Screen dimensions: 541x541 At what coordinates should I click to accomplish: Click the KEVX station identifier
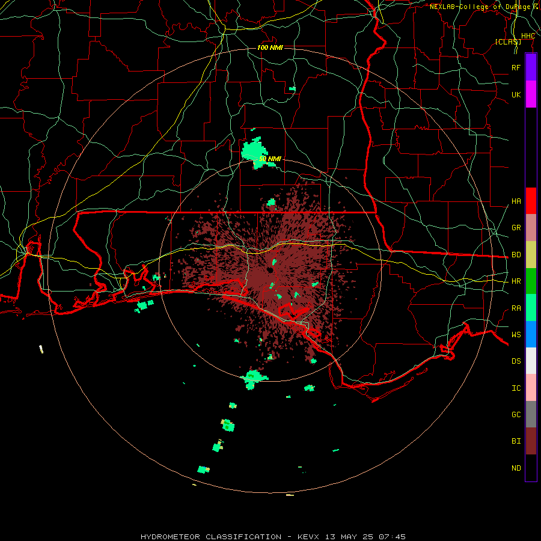[x=310, y=537]
